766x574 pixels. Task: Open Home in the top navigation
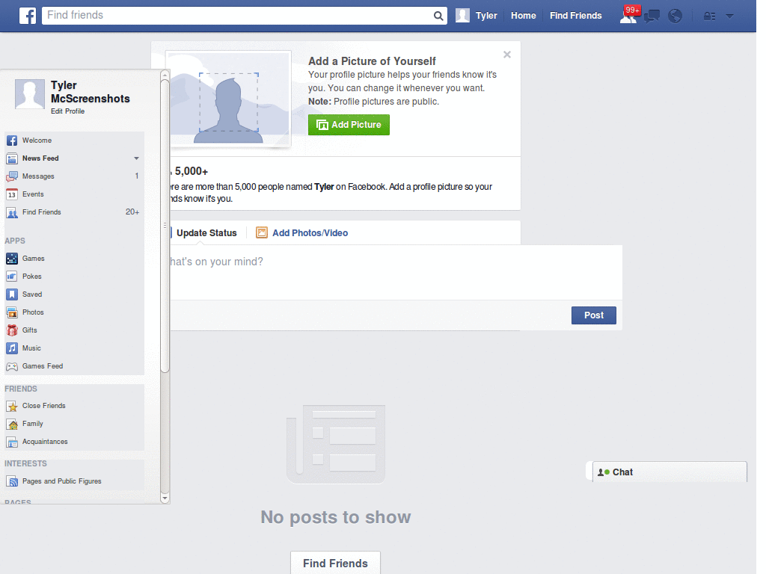pyautogui.click(x=523, y=16)
